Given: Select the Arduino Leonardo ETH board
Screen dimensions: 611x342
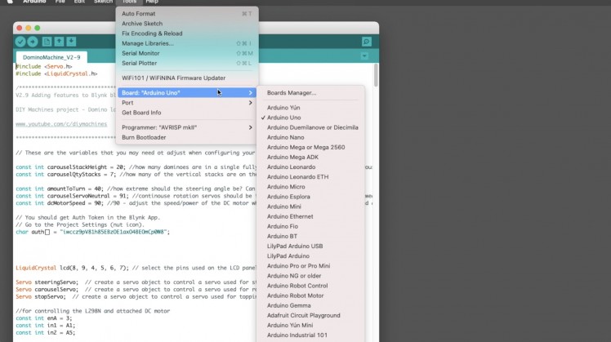Looking at the screenshot, I should tap(310, 177).
